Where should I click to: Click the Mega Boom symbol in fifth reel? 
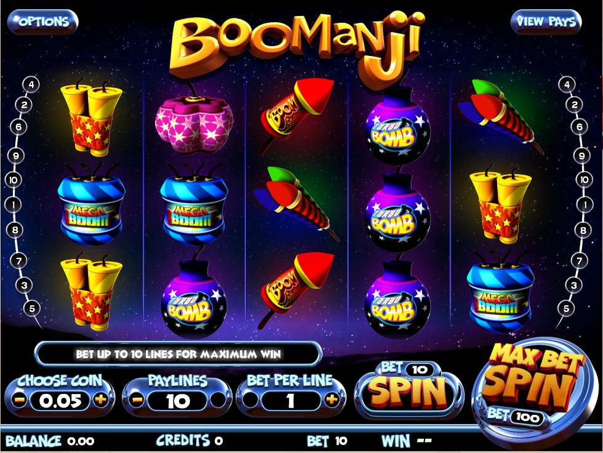(500, 291)
